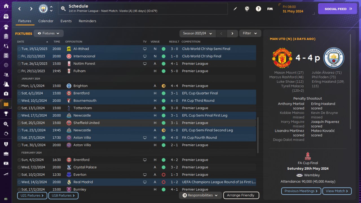Image resolution: width=361 pixels, height=203 pixels.
Task: Click the Scouting magnifier sidebar icon
Action: [x=6, y=124]
